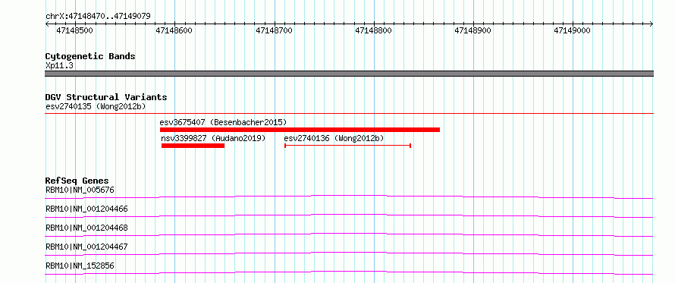Open RBM10|NM_005676 transcript label
Image resolution: width=675 pixels, height=283 pixels.
(x=80, y=190)
